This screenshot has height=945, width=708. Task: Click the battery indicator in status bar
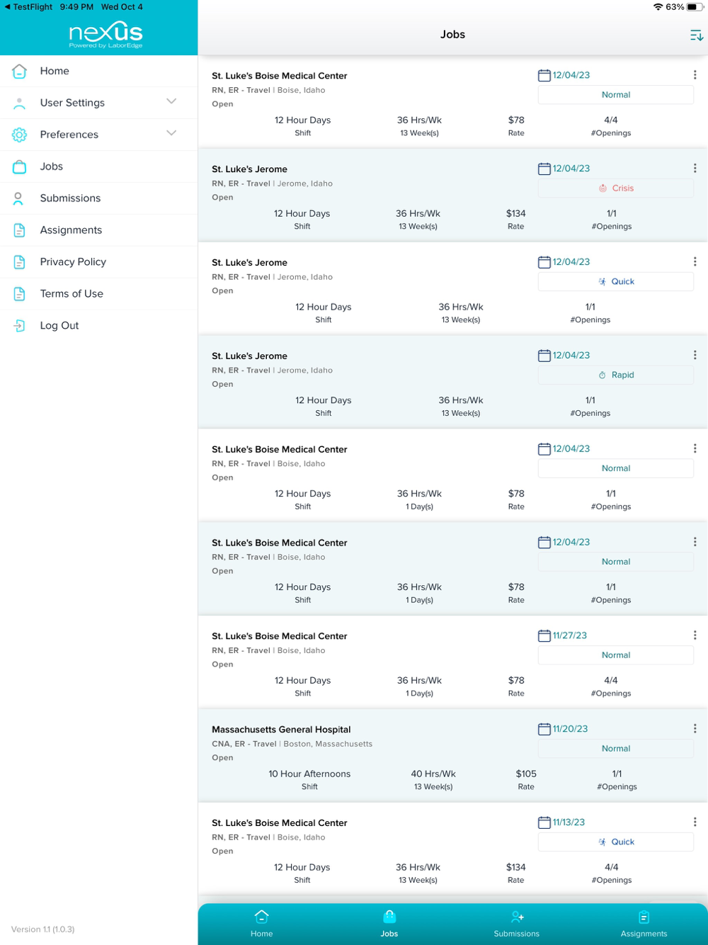click(x=695, y=7)
